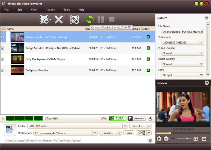Select the Ariana Grande video thumbnail
Image resolution: width=211 pixels, height=150 pixels.
coord(17,37)
